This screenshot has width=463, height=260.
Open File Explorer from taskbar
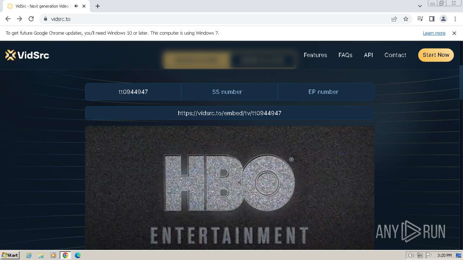tap(41, 255)
